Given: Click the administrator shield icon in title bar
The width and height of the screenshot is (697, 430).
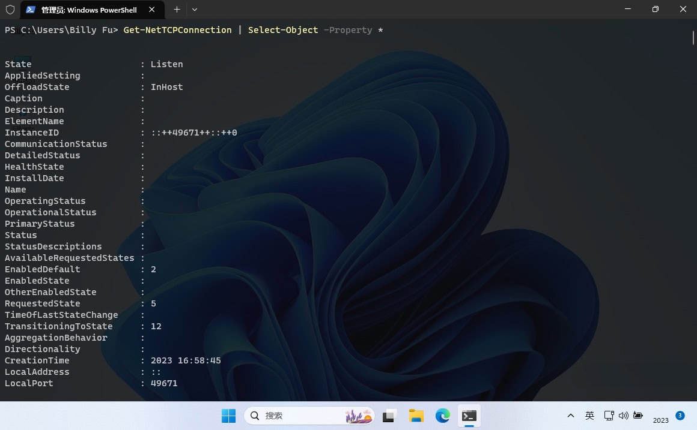Looking at the screenshot, I should [10, 10].
